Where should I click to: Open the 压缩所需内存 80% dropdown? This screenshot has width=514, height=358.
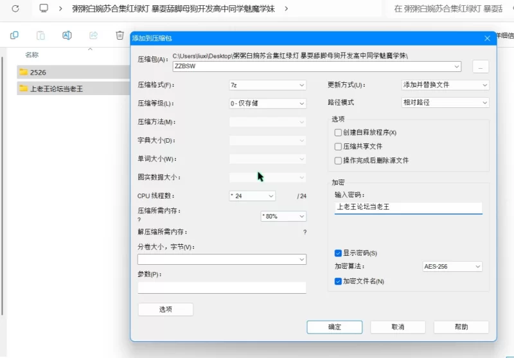point(283,217)
